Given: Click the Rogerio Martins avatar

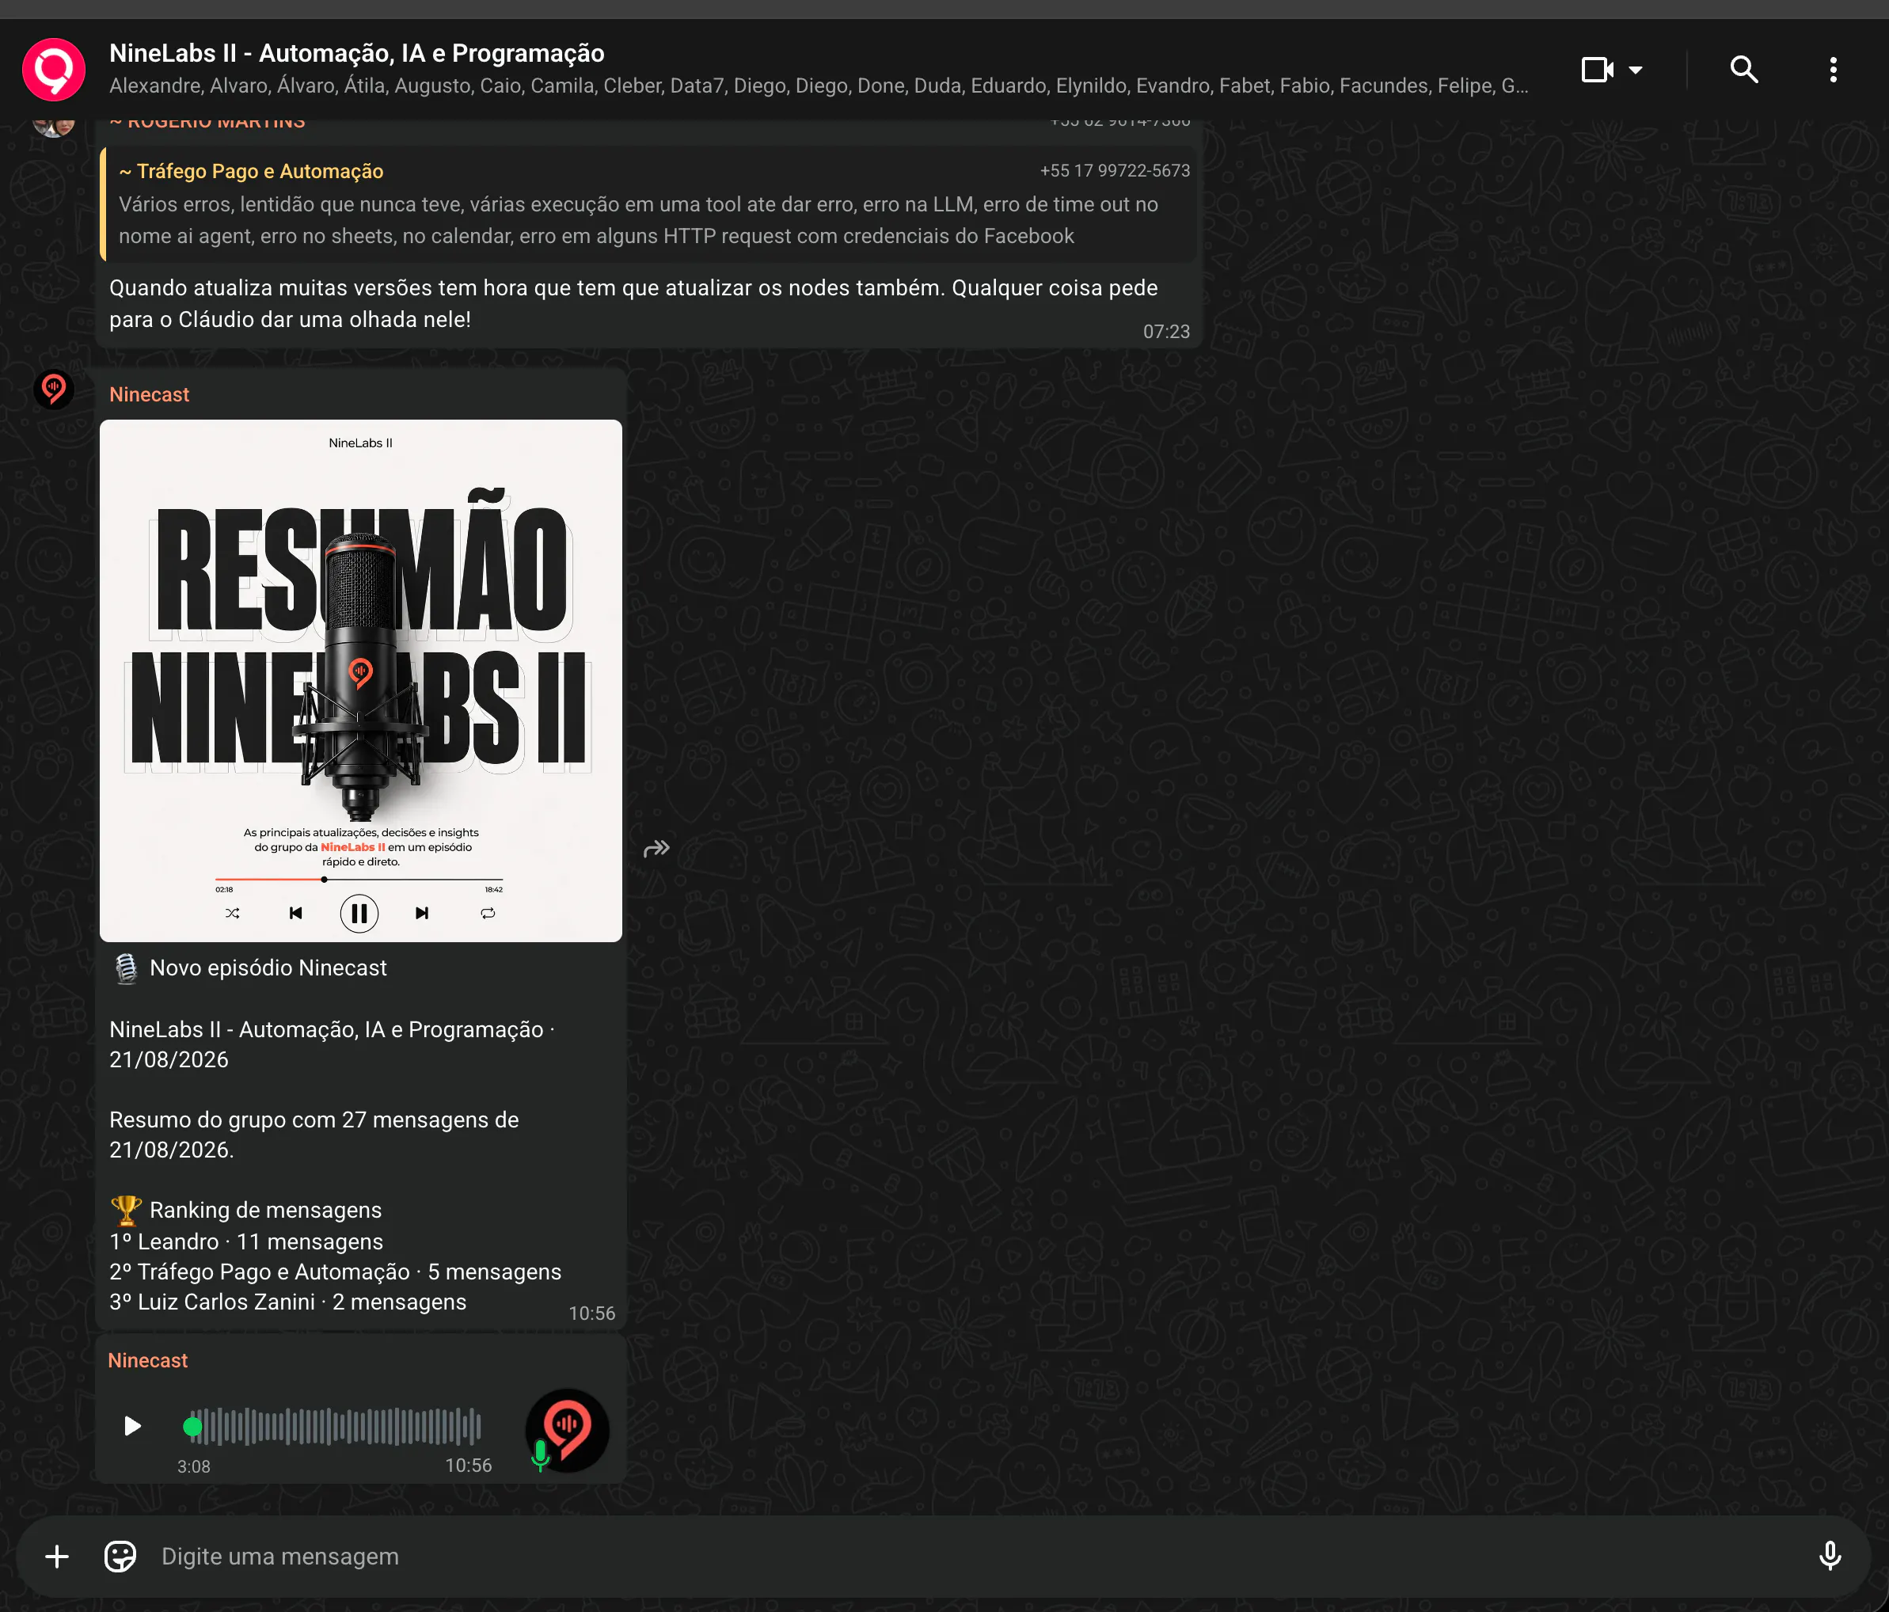Looking at the screenshot, I should click(x=54, y=126).
